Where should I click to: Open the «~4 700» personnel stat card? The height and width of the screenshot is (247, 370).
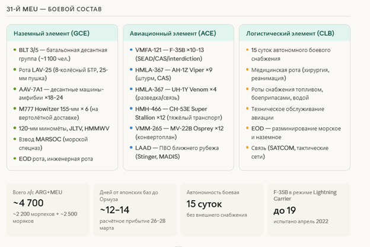(x=47, y=208)
